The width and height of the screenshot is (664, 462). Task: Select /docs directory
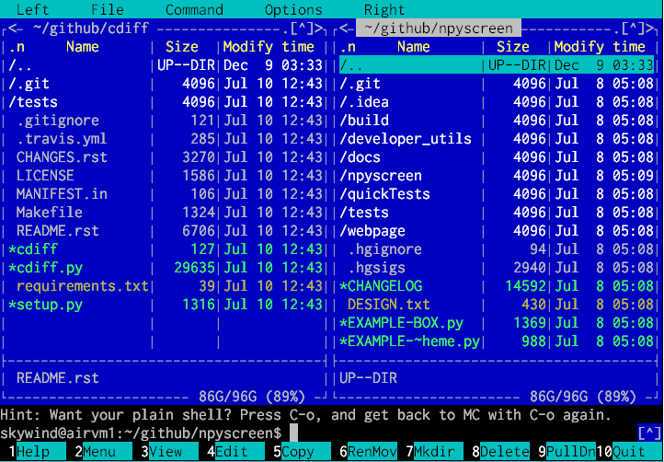[x=497, y=157]
